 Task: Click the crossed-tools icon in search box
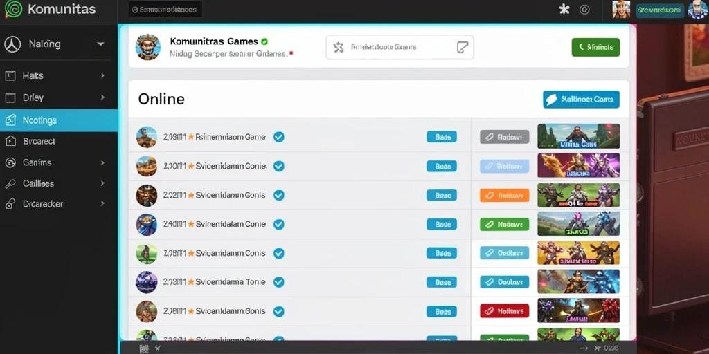[x=339, y=47]
